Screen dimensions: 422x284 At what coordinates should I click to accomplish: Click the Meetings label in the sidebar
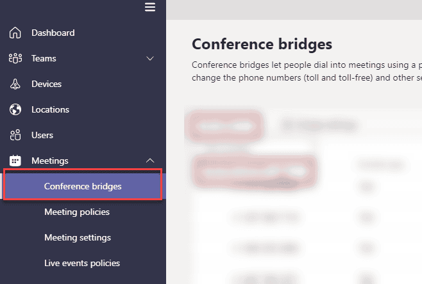coord(50,161)
